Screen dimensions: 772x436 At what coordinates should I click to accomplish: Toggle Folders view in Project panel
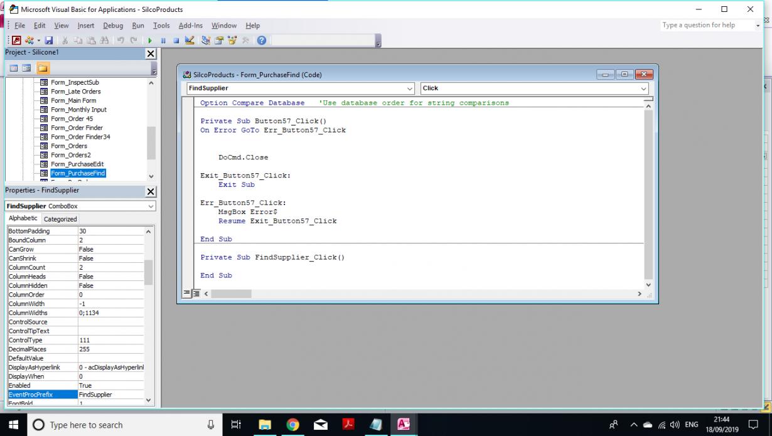43,68
